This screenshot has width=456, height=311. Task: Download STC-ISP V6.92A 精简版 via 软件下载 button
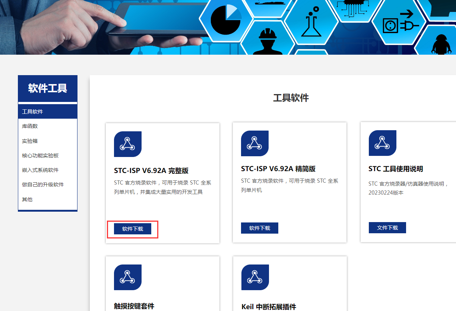(x=260, y=228)
